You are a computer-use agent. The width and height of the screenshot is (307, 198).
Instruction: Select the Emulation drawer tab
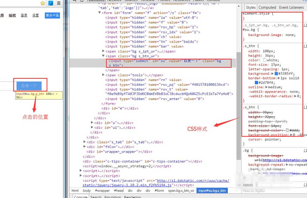click(113, 196)
